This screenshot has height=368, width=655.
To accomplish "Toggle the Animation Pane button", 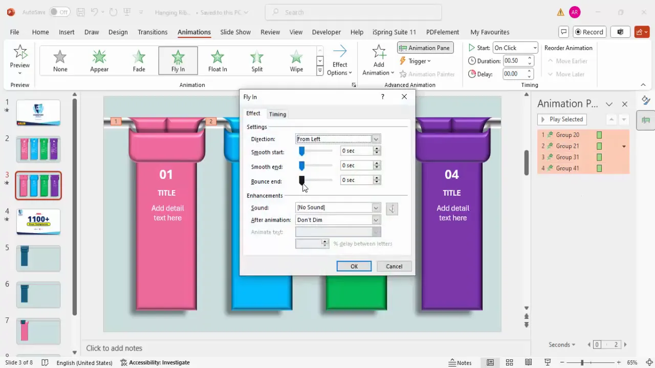I will coord(425,48).
